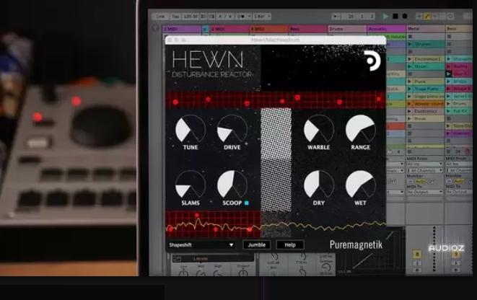
Task: Click the white mesh panel in Hewn center
Action: click(276, 159)
